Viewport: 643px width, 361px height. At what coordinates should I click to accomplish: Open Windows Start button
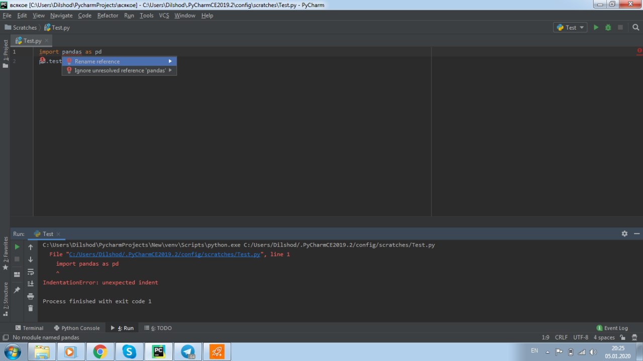[12, 351]
